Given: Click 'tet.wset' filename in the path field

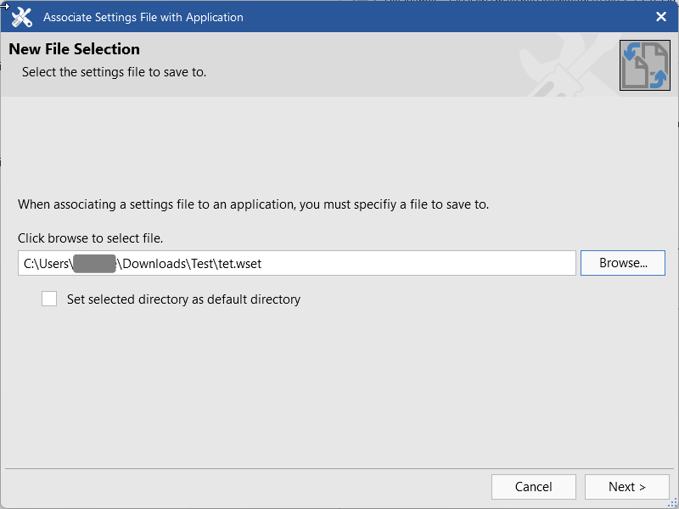Looking at the screenshot, I should tap(238, 264).
